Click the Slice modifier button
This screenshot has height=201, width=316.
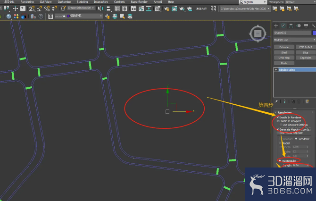[x=306, y=52]
